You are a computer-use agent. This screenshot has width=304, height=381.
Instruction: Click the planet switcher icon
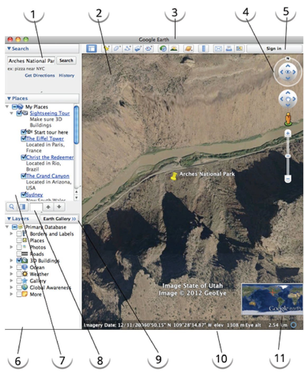[188, 49]
